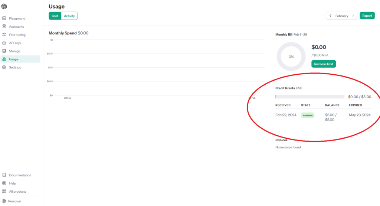Click the Fine-tuning sliders icon
Viewport: 380px width, 206px height.
pos(4,34)
